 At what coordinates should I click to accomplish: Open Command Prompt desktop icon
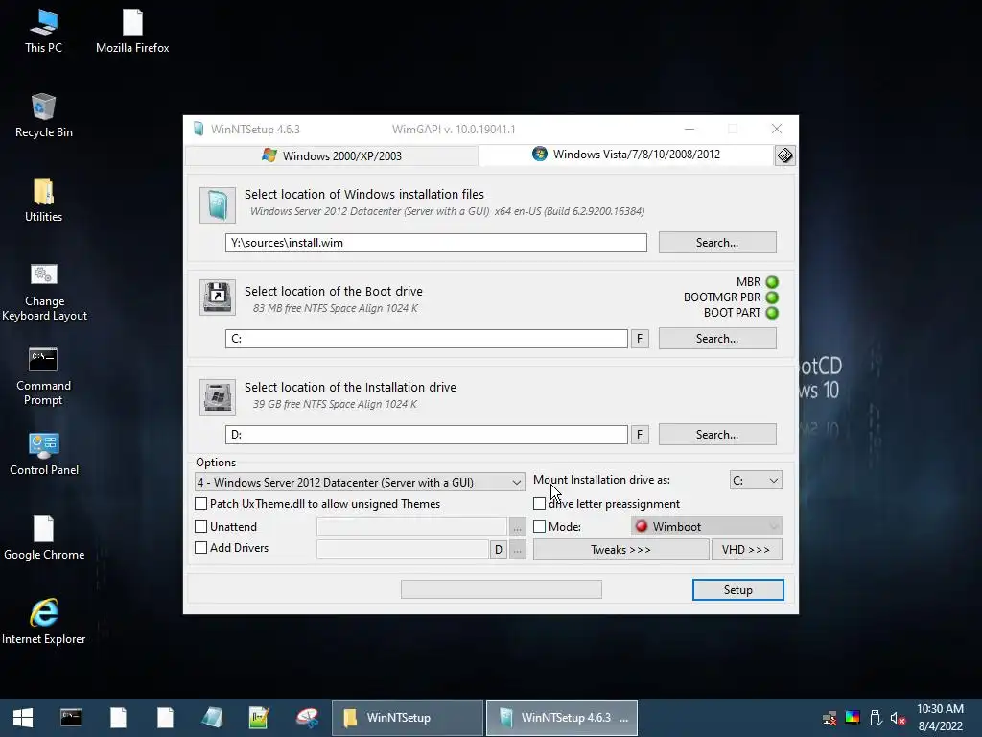(43, 376)
